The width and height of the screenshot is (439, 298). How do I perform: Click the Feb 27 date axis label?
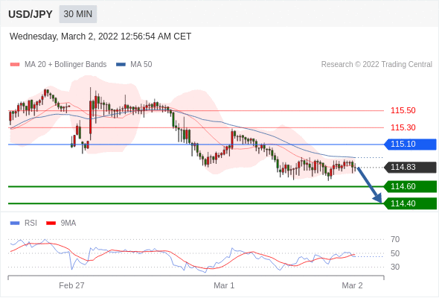71,285
